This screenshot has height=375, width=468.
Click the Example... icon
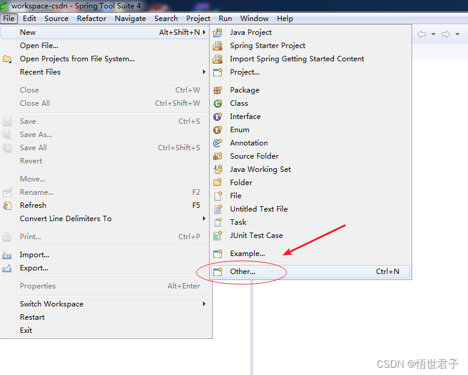(x=217, y=254)
